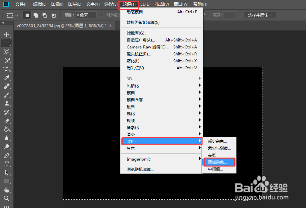Click the Feather value input field
Viewport: 306px width, 208px height.
[86, 15]
